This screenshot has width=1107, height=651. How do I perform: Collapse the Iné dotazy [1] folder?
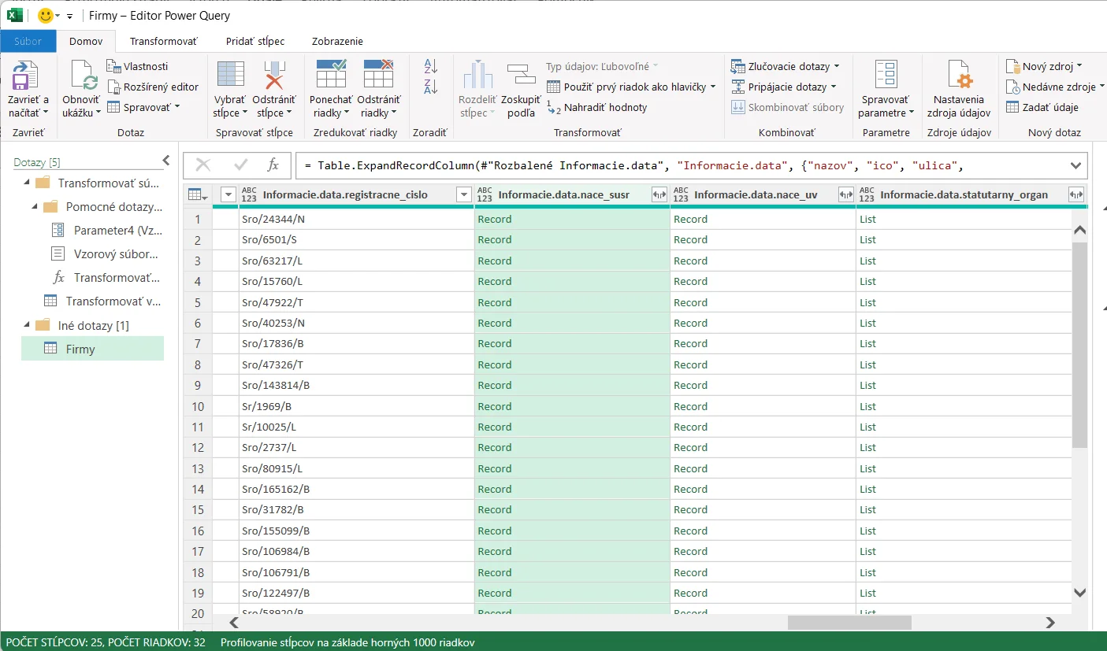28,325
